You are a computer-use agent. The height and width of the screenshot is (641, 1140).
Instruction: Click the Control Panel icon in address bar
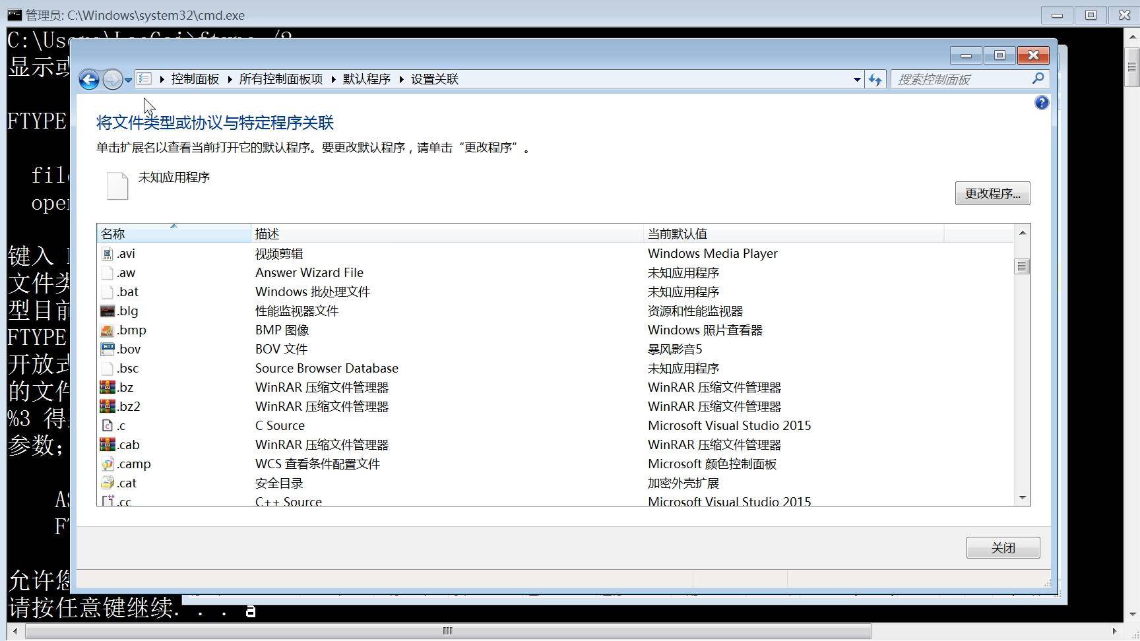tap(144, 79)
